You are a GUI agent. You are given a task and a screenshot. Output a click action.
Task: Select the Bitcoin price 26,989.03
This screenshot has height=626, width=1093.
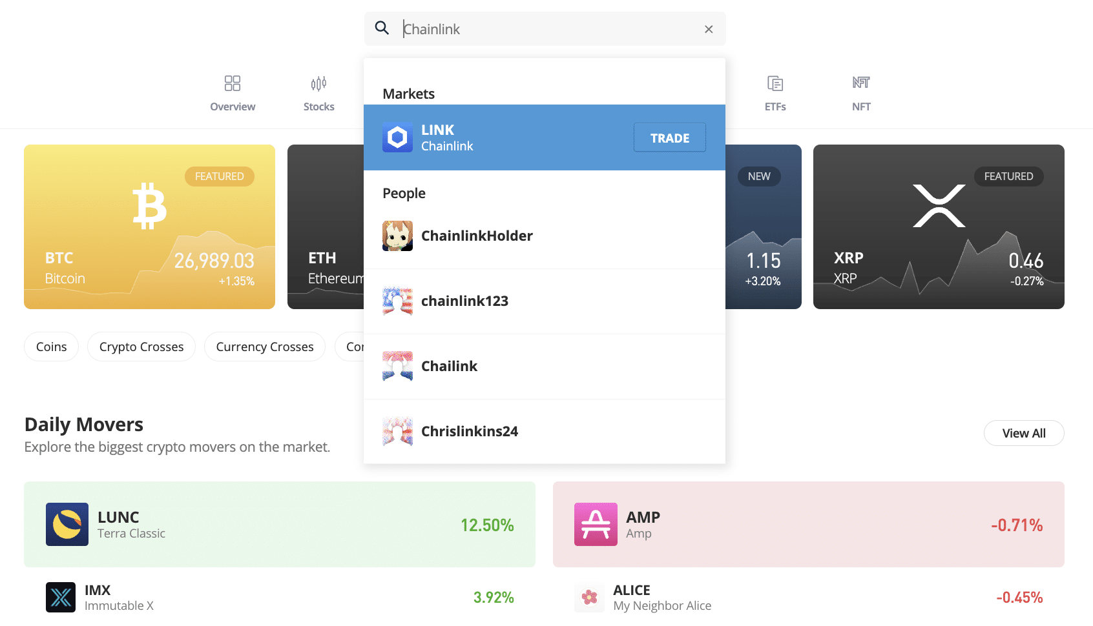[214, 261]
